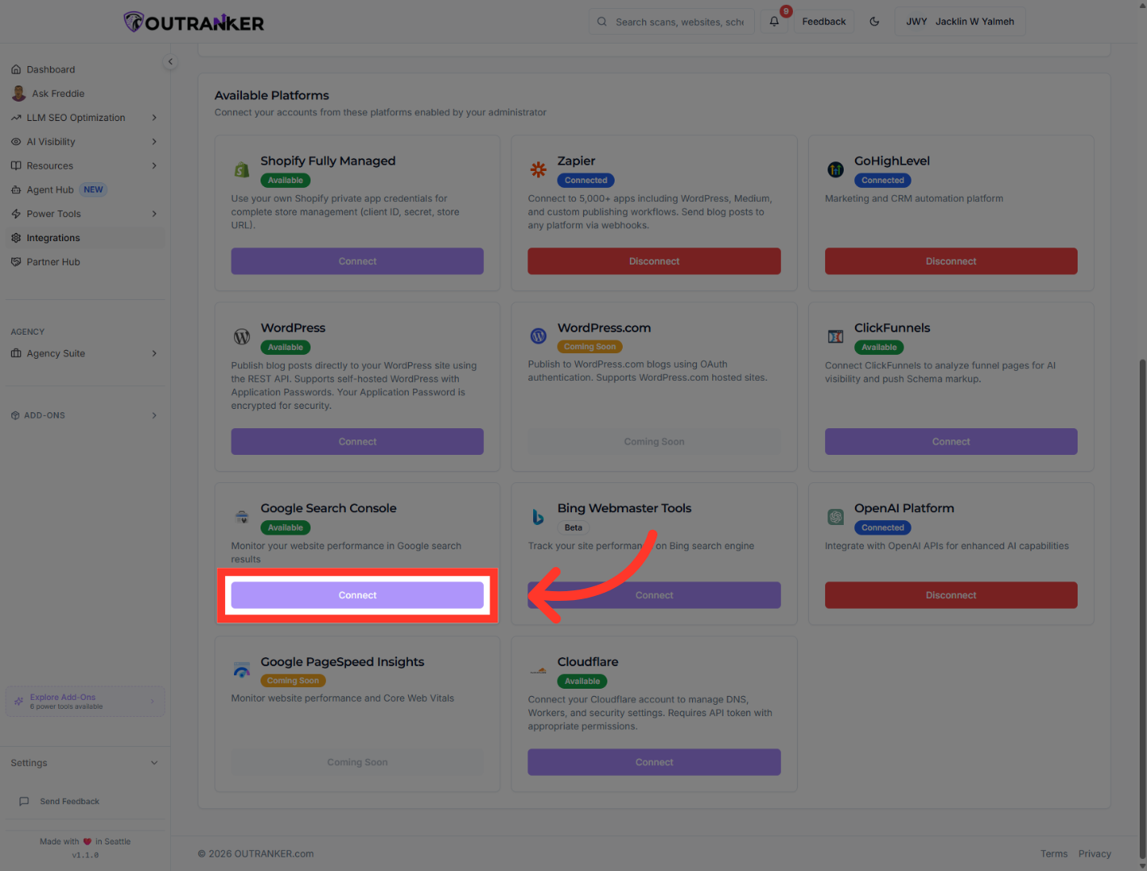Open the Explore Add-Ons panel arrow
Screen dimensions: 1147x871
[x=152, y=702]
